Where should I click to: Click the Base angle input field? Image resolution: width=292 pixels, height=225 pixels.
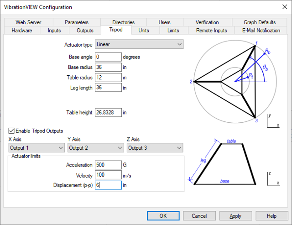(x=108, y=57)
